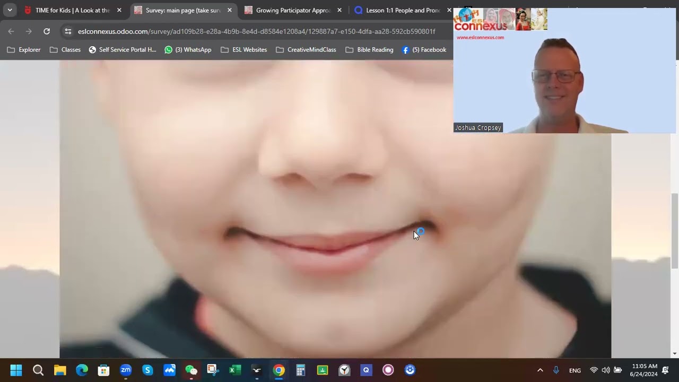Open Microsoft Edge from the taskbar

[x=82, y=370]
